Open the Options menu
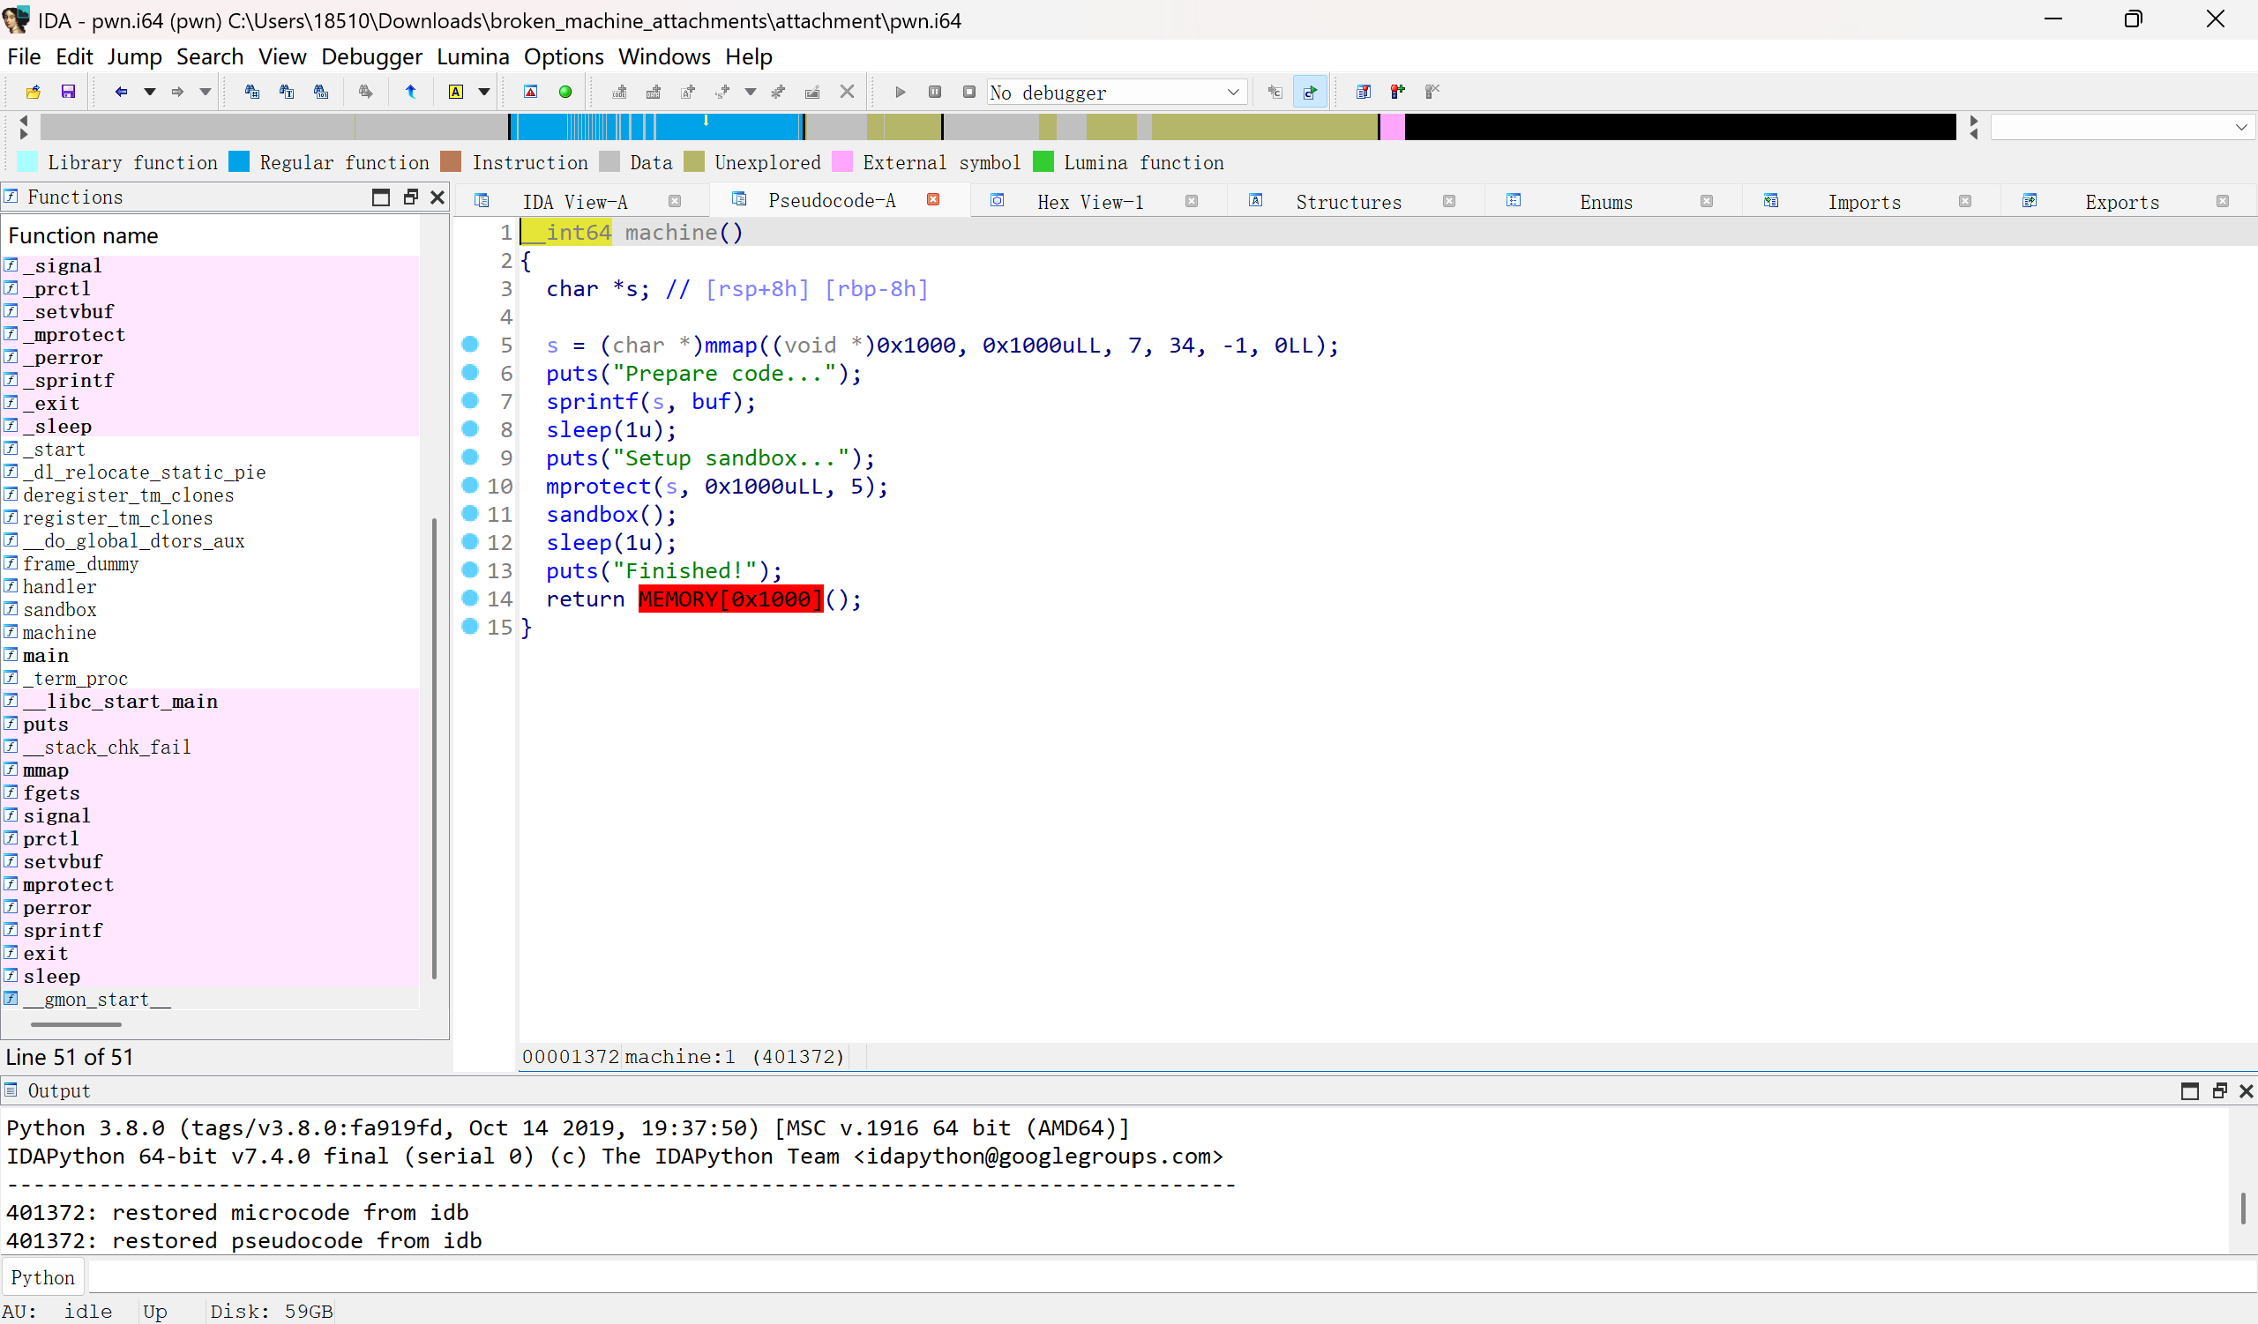The width and height of the screenshot is (2258, 1324). click(x=564, y=56)
